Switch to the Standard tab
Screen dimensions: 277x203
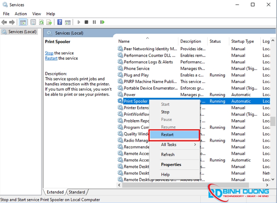coord(77,192)
